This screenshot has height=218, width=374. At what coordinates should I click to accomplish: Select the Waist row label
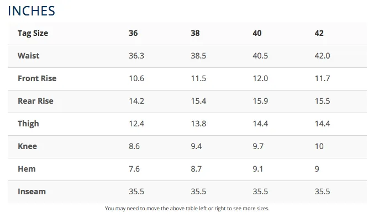pos(28,56)
